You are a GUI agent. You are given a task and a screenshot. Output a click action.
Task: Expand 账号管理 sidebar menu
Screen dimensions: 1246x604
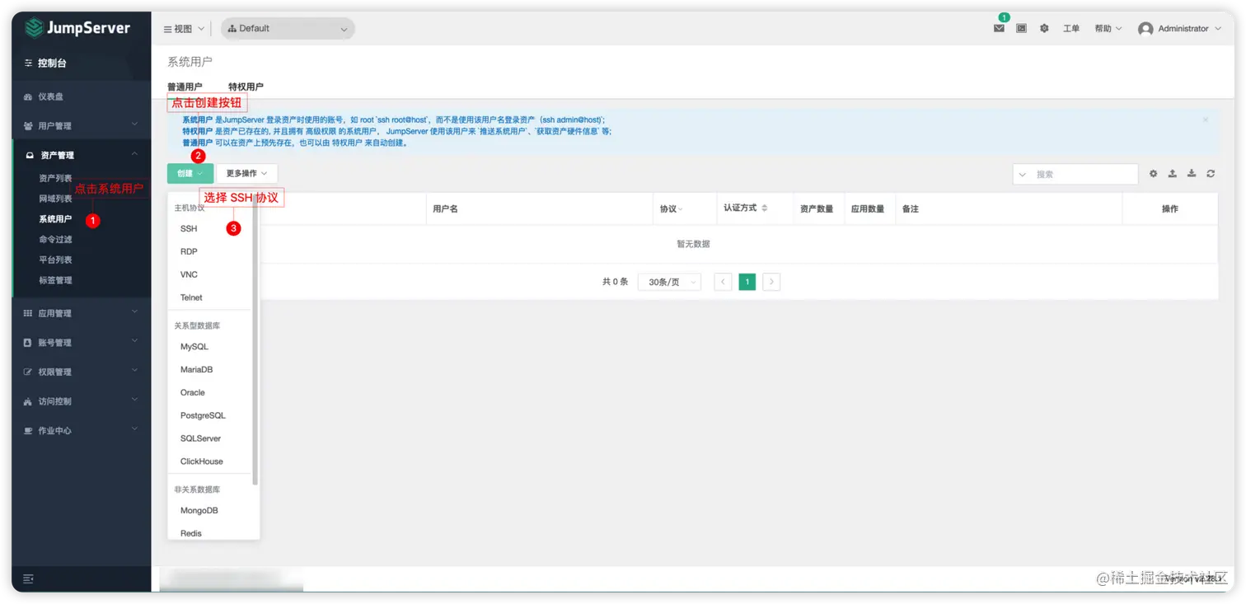(x=82, y=343)
